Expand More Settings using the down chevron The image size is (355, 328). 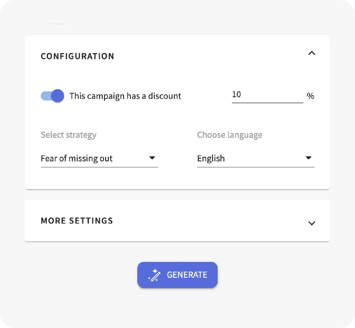(x=312, y=223)
